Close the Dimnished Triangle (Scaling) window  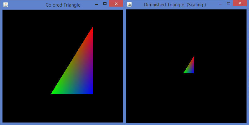[240, 3]
